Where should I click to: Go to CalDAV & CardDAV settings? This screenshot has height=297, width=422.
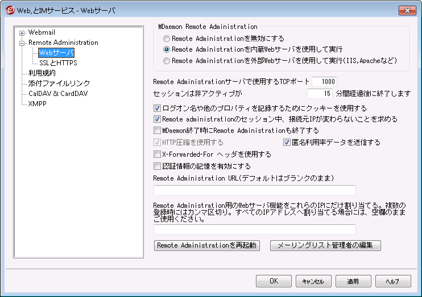click(x=57, y=93)
